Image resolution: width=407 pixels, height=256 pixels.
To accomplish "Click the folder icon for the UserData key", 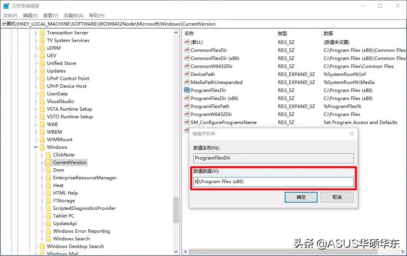I will [42, 93].
